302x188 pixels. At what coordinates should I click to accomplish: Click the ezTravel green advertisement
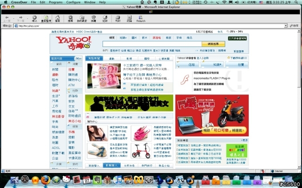click(237, 150)
